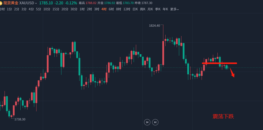Click the 1738.30 low price label
Image resolution: width=263 pixels, height=130 pixels.
20,119
